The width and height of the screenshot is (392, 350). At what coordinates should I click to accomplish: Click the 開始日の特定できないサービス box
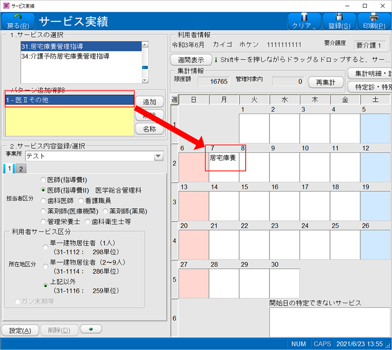point(329,322)
